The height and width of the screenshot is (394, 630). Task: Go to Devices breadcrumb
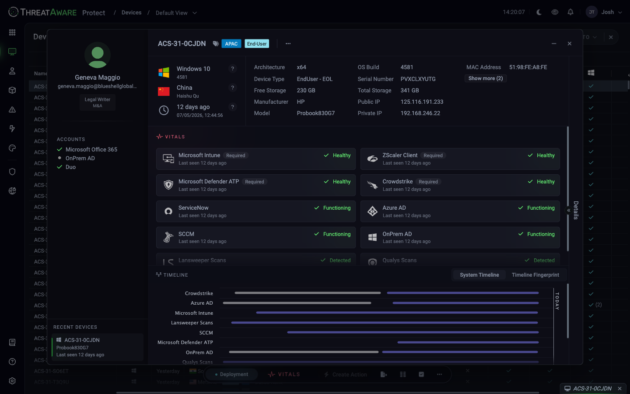(x=131, y=13)
